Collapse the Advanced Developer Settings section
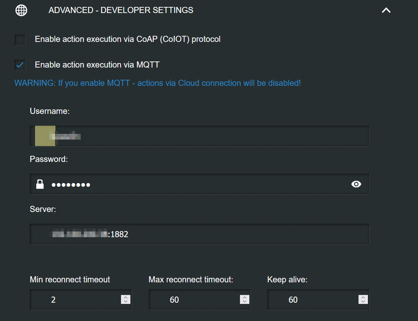This screenshot has height=321, width=418. tap(386, 11)
